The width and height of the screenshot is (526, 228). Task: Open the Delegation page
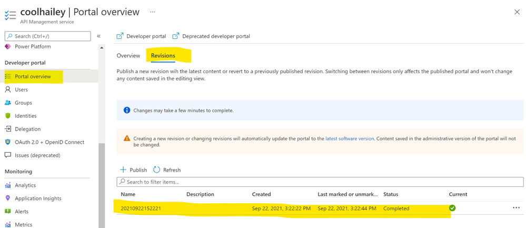coord(28,129)
